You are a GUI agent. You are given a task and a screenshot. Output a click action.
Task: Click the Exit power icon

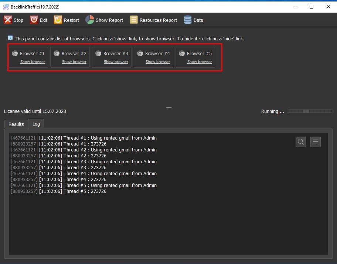pos(34,20)
